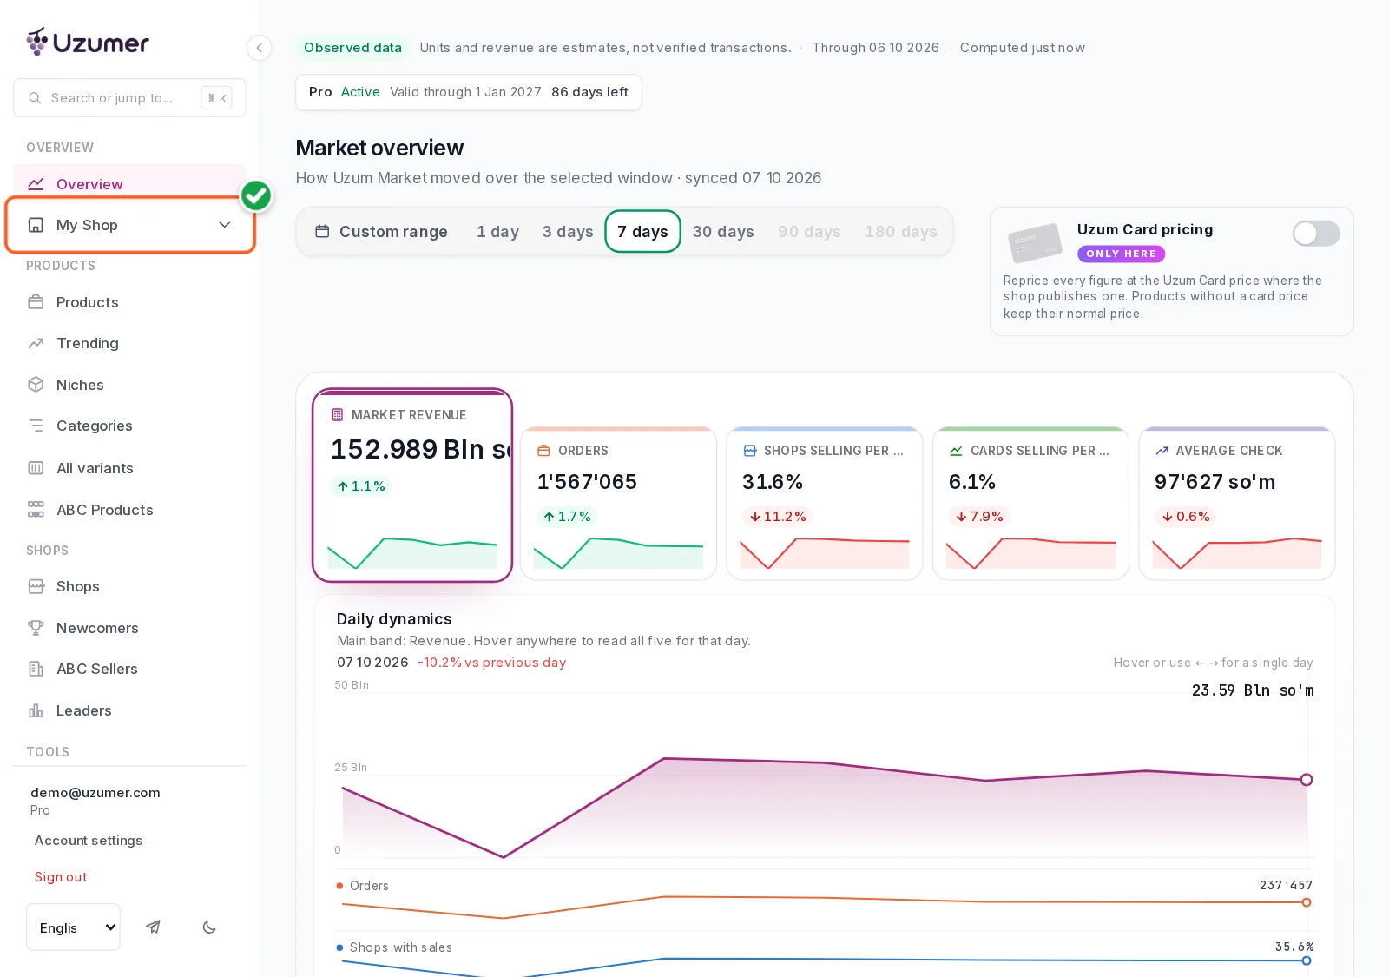1389x977 pixels.
Task: Select the Average Check metric card
Action: pos(1237,504)
